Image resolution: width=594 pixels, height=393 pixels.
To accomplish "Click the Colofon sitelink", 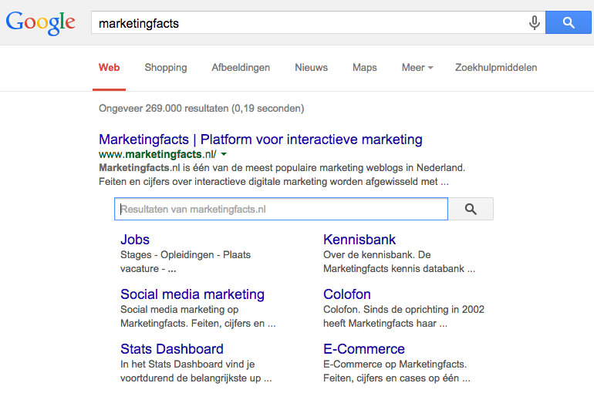I will 347,294.
